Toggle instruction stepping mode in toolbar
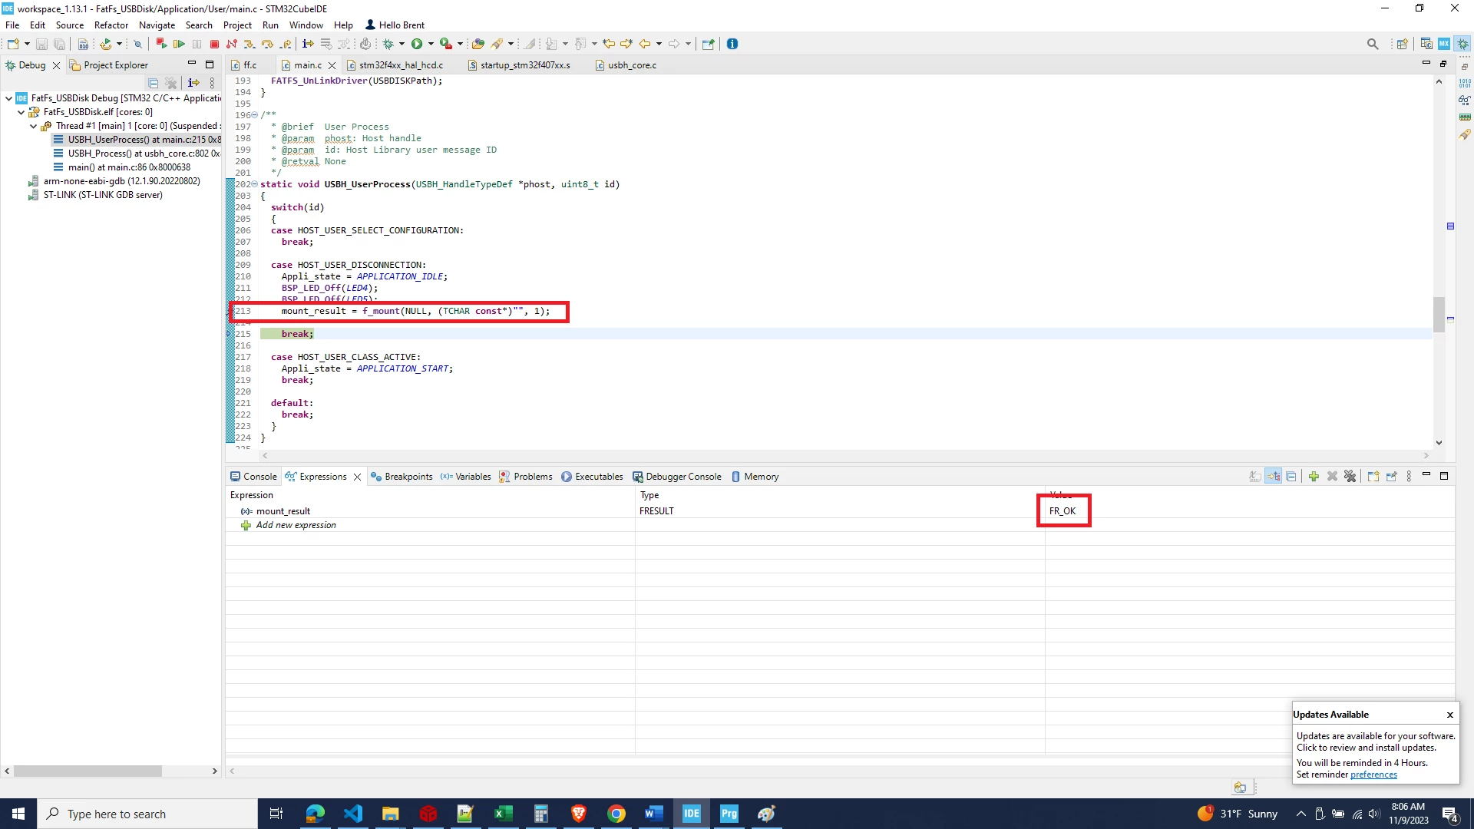This screenshot has height=829, width=1474. tap(308, 44)
